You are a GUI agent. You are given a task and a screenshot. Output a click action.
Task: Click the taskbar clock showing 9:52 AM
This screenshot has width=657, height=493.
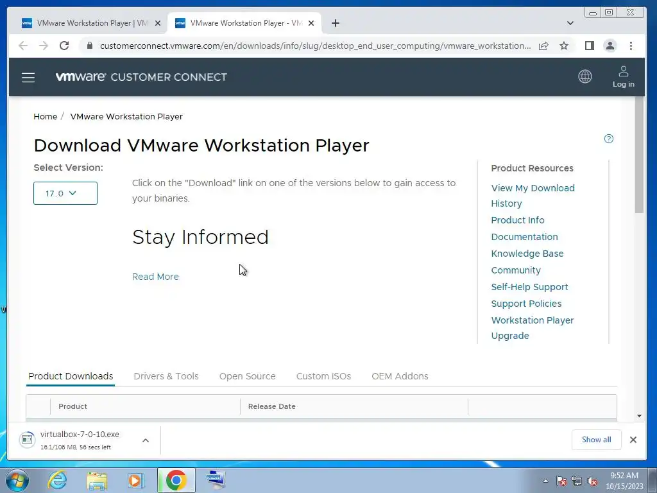pyautogui.click(x=624, y=481)
